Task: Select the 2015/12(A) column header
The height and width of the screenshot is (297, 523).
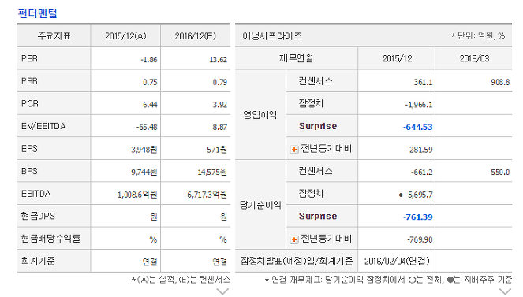Action: tap(125, 36)
